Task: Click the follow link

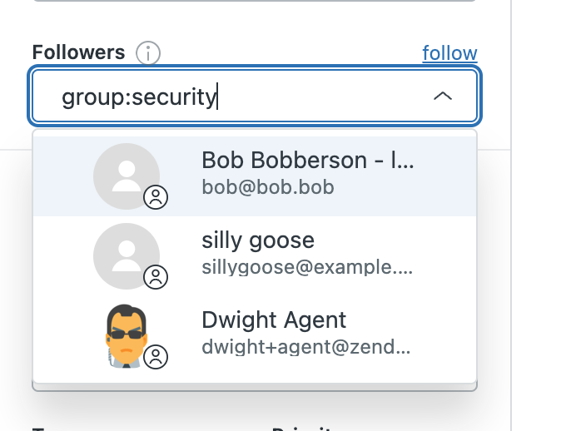Action: click(449, 53)
